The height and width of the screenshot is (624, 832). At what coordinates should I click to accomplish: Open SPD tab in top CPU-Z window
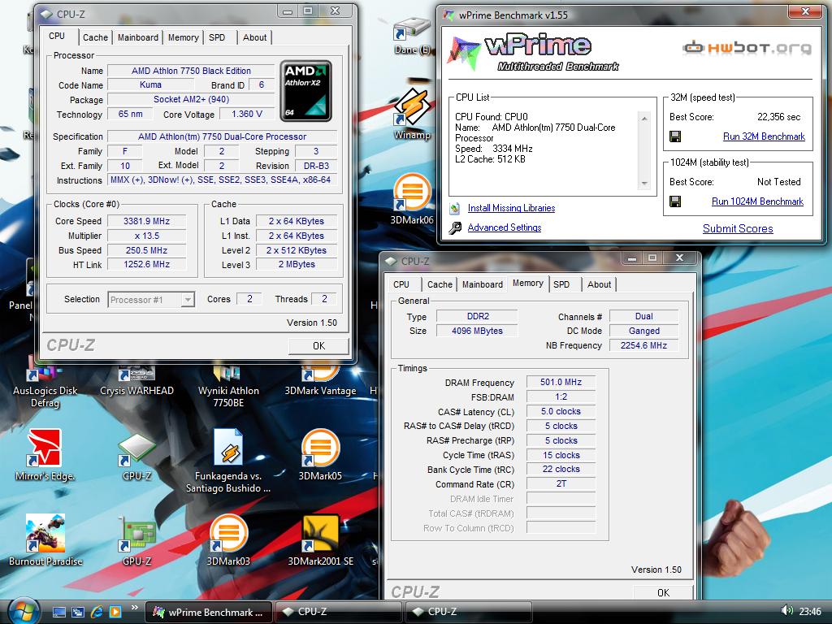pyautogui.click(x=217, y=37)
